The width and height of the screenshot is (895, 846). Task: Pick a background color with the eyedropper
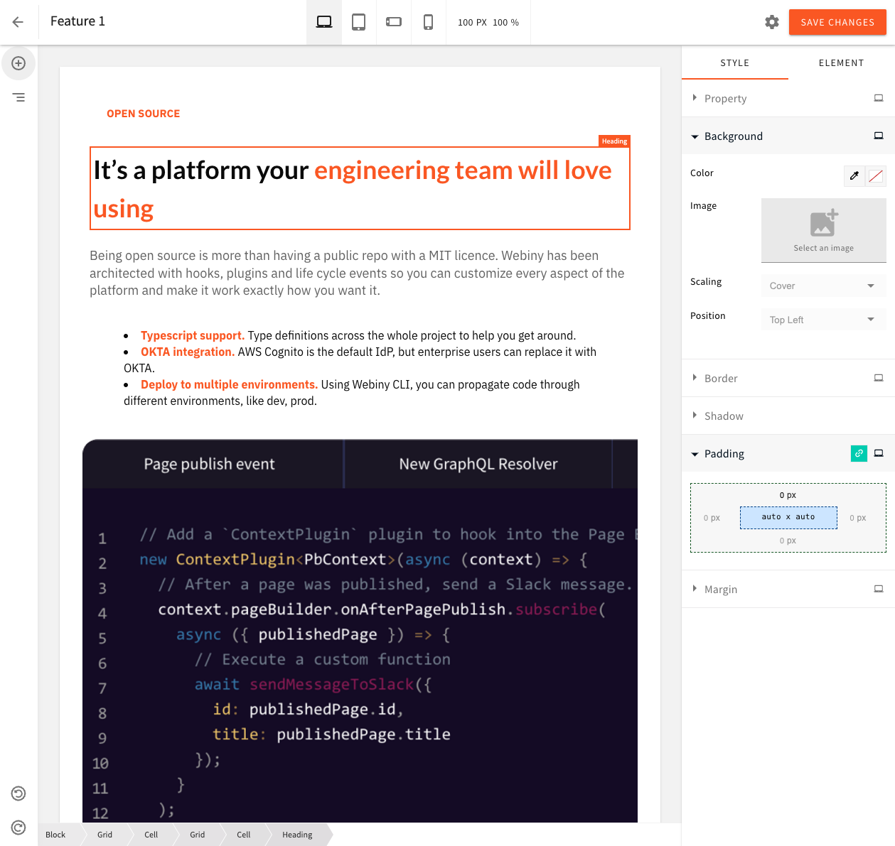pyautogui.click(x=854, y=175)
